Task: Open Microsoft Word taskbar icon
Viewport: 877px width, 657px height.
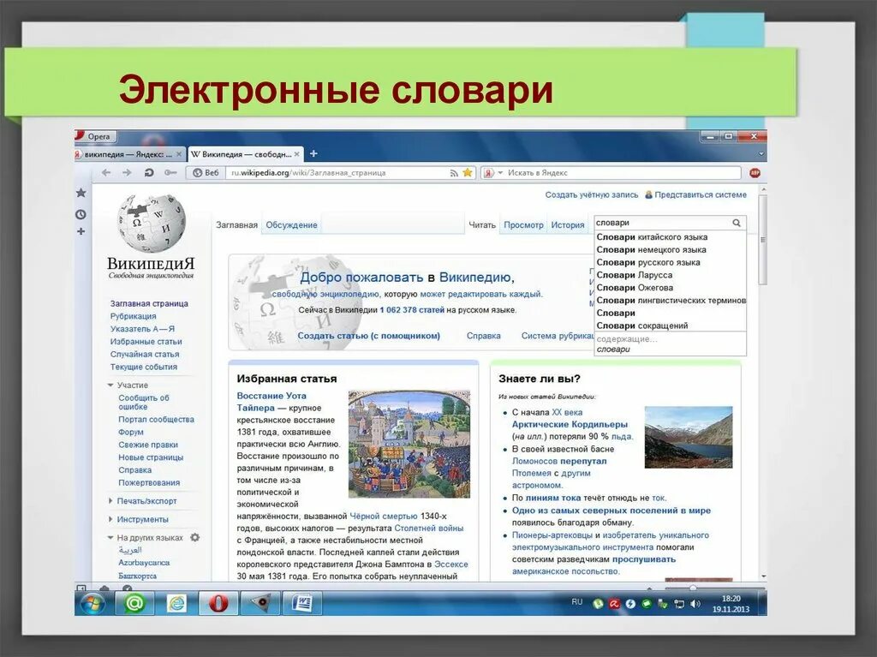Action: point(302,603)
